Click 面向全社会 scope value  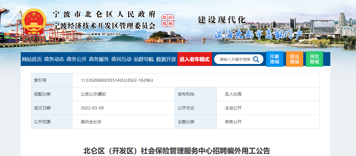pos(91,122)
